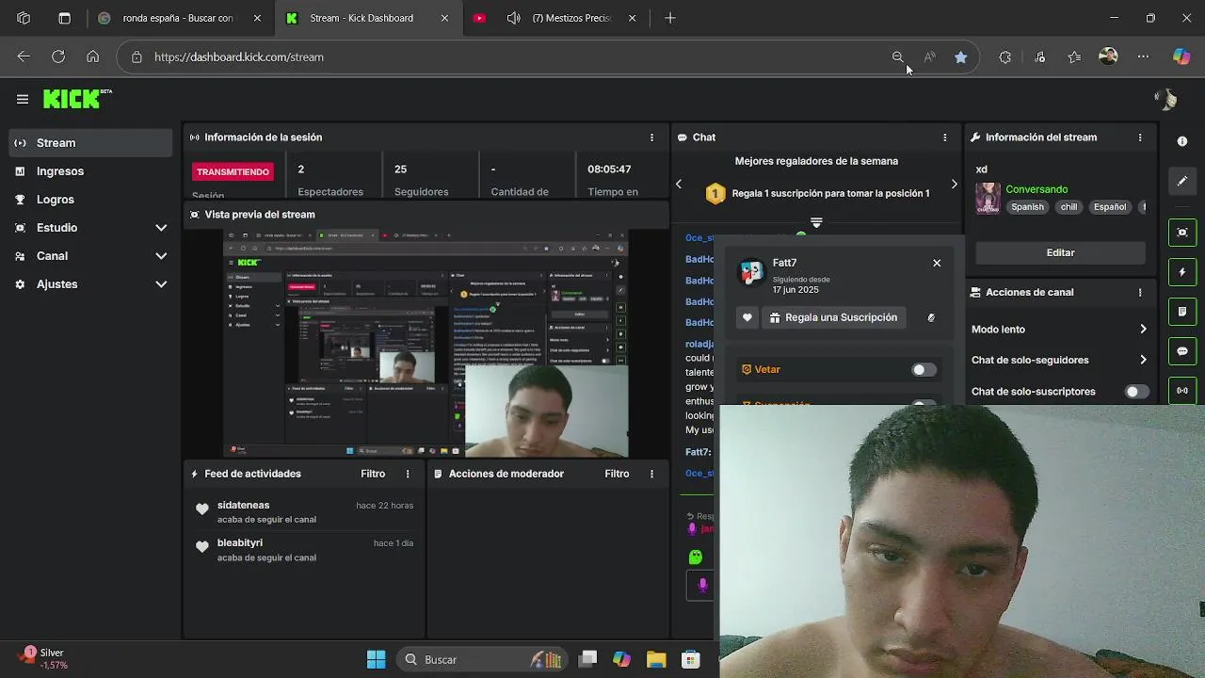Viewport: 1205px width, 678px height.
Task: Show previous top gifter with left arrow
Action: pyautogui.click(x=679, y=184)
